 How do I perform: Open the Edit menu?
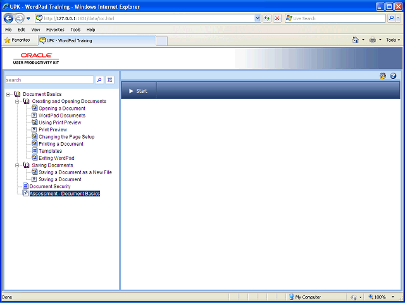21,30
